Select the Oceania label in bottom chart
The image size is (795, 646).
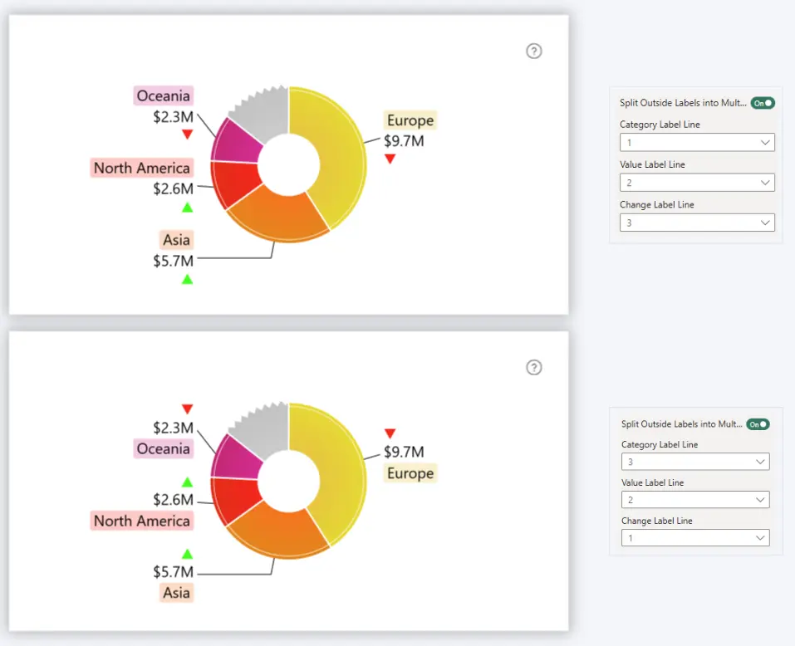point(164,448)
